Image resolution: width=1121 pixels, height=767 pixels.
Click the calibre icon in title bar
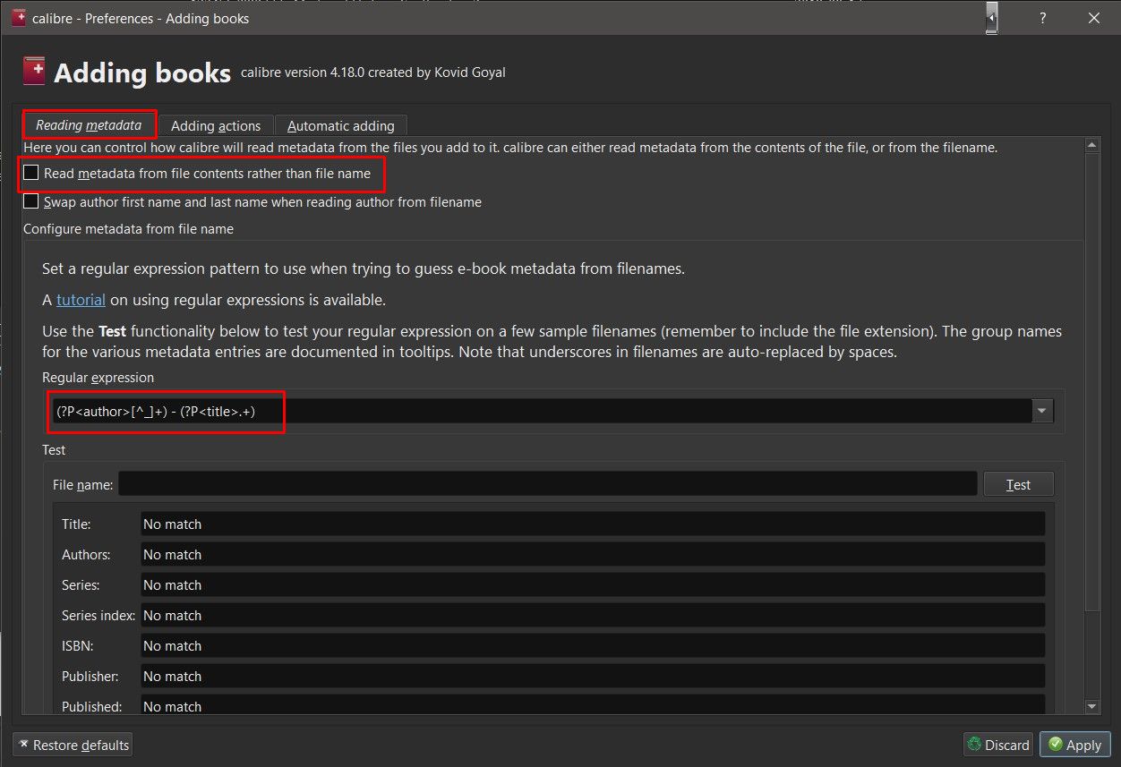[x=18, y=18]
